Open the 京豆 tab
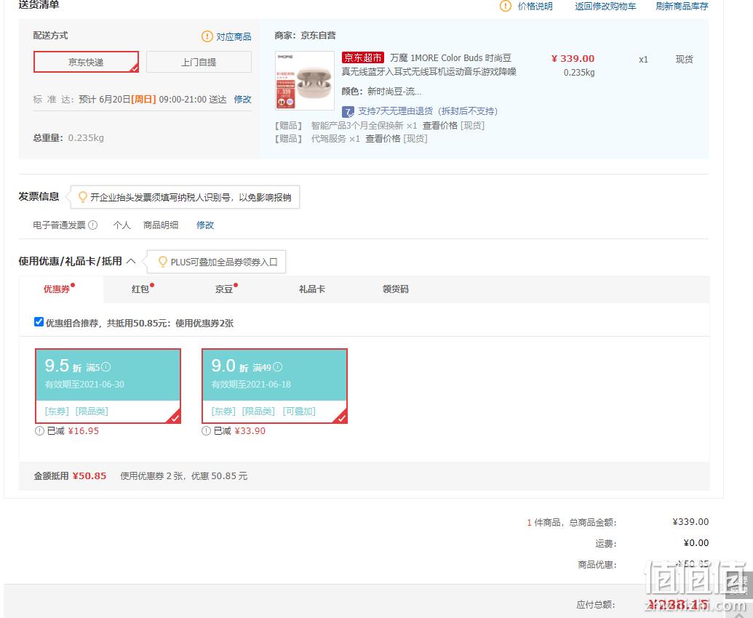The height and width of the screenshot is (618, 753). tap(224, 289)
